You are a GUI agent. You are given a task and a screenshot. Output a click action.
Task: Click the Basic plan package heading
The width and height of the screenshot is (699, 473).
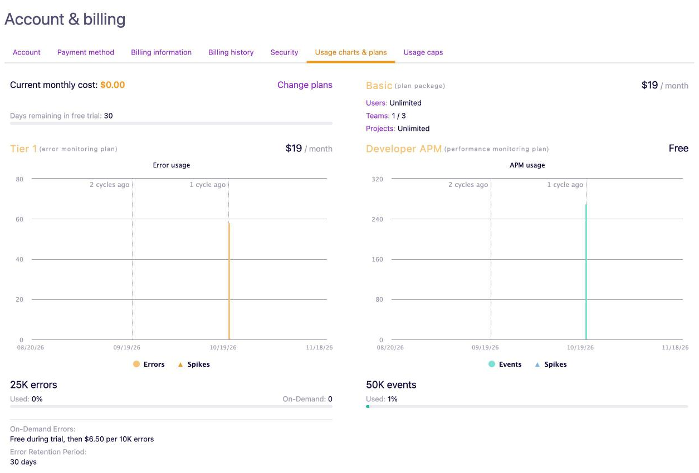coord(379,86)
